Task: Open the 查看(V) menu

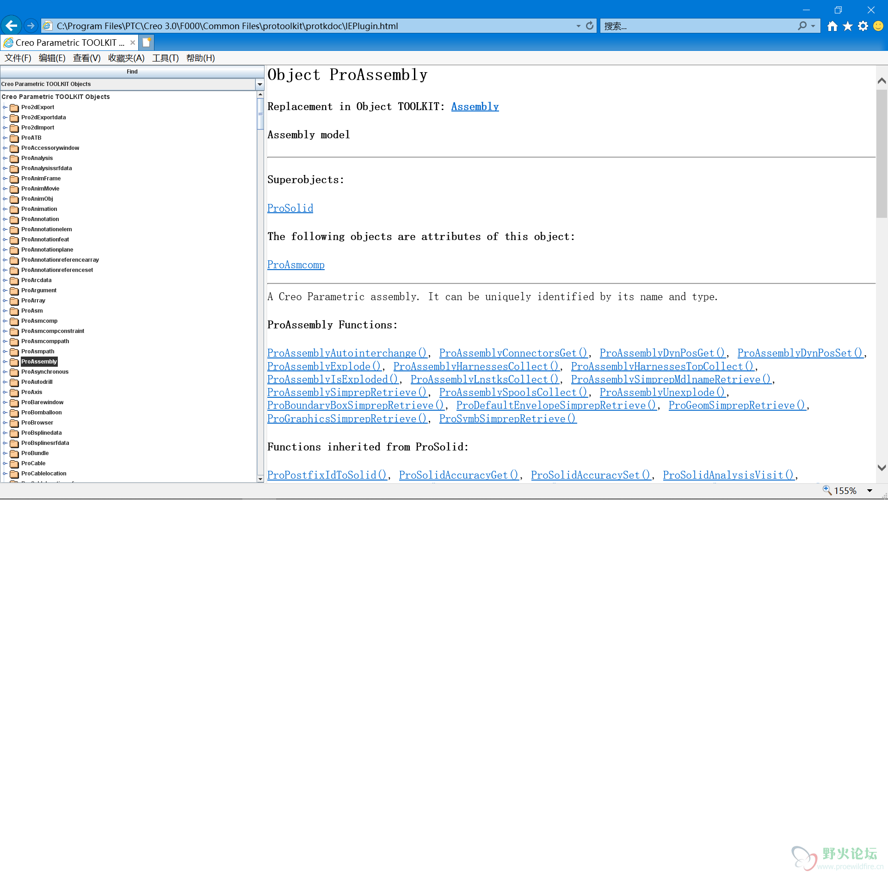Action: pos(86,58)
